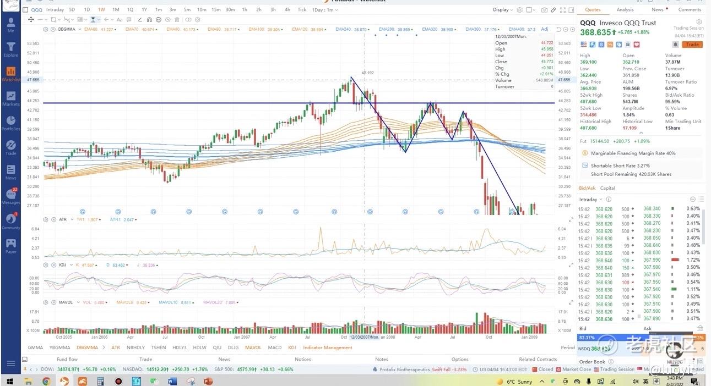
Task: Reset chart view with undo arrow
Action: tap(558, 29)
